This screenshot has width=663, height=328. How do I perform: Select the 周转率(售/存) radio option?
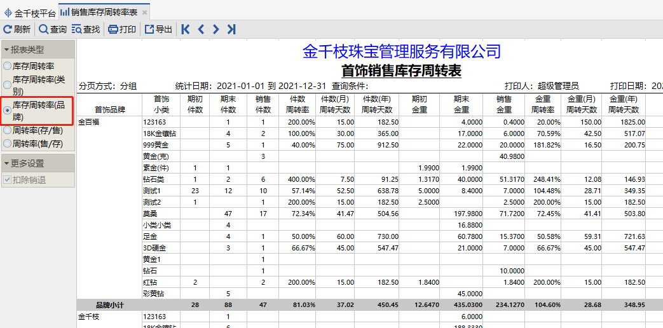pyautogui.click(x=33, y=144)
